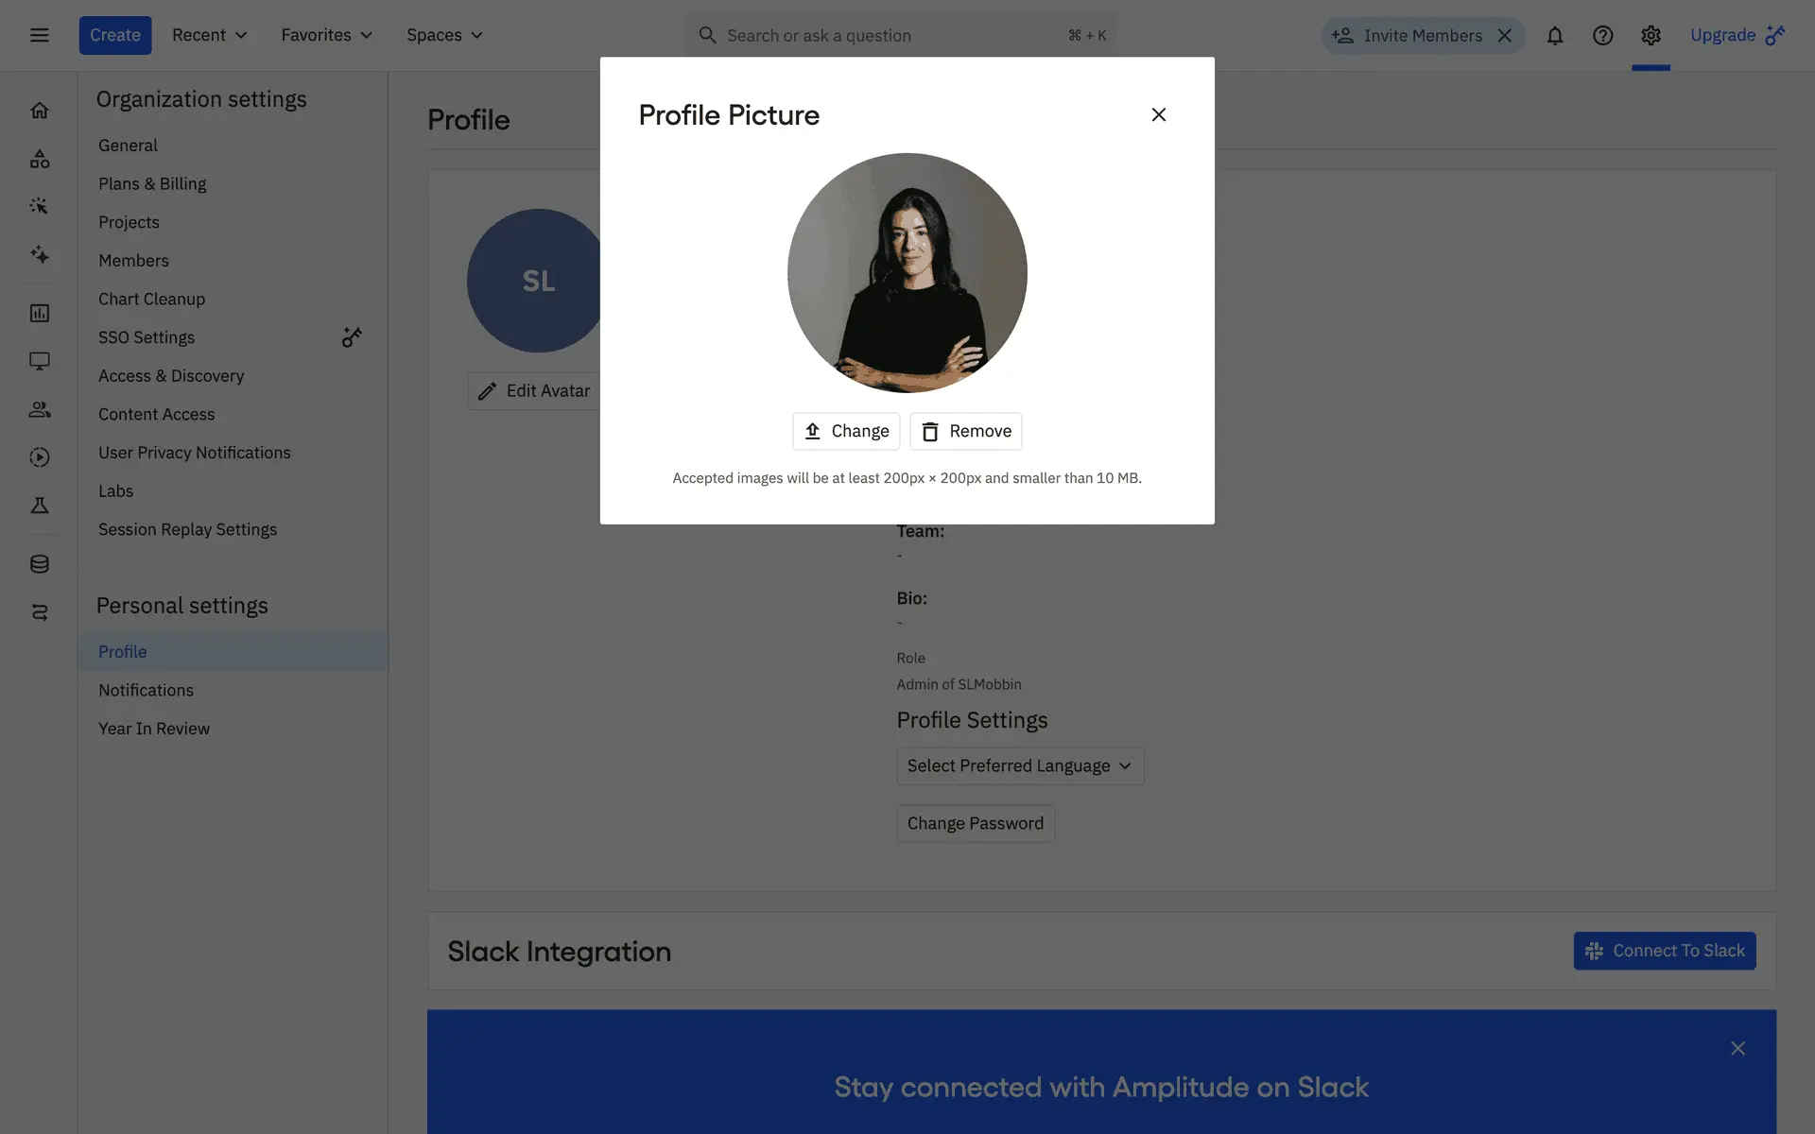Click the home icon in sidebar
The width and height of the screenshot is (1815, 1134).
click(39, 111)
